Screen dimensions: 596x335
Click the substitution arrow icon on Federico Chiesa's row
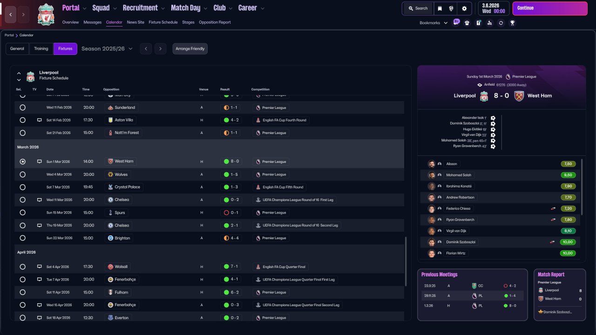553,208
